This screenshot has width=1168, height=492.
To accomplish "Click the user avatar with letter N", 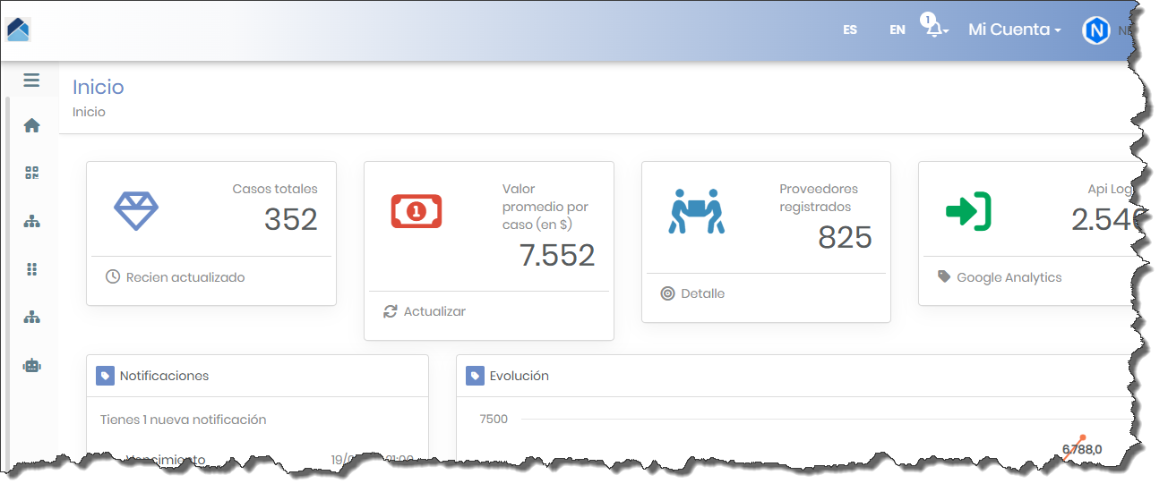I will click(1095, 30).
